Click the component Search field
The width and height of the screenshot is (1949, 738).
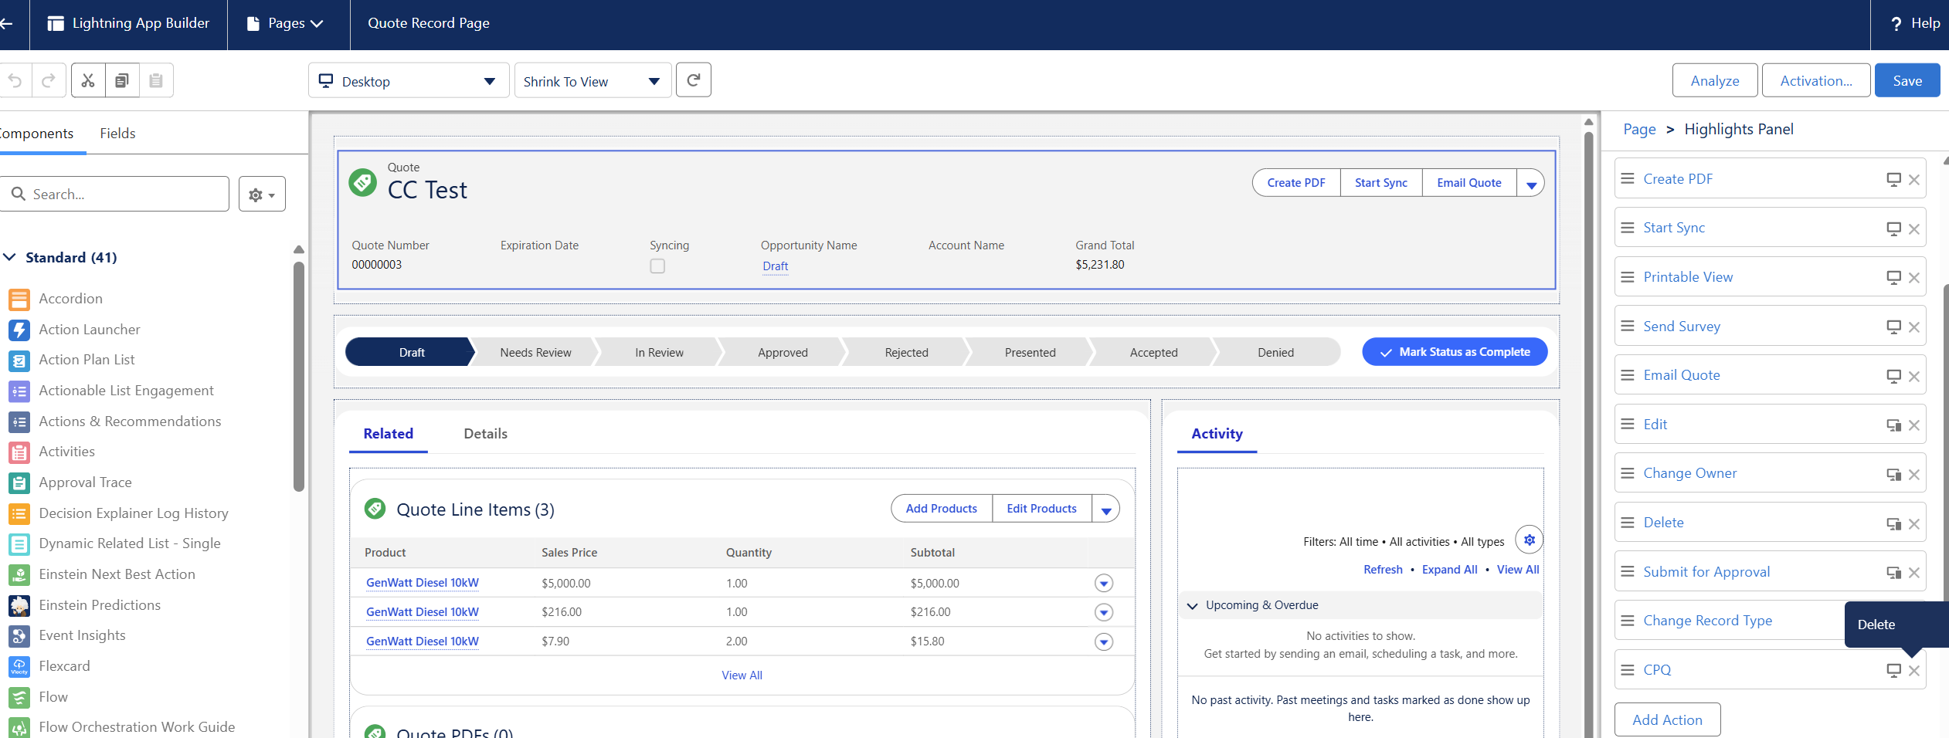(x=114, y=195)
